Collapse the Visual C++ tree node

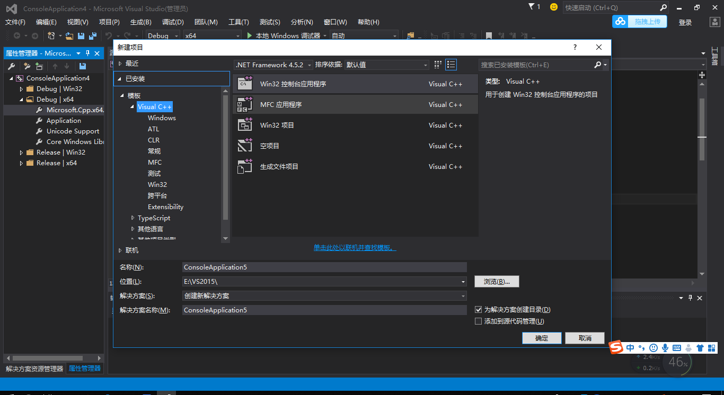click(133, 106)
